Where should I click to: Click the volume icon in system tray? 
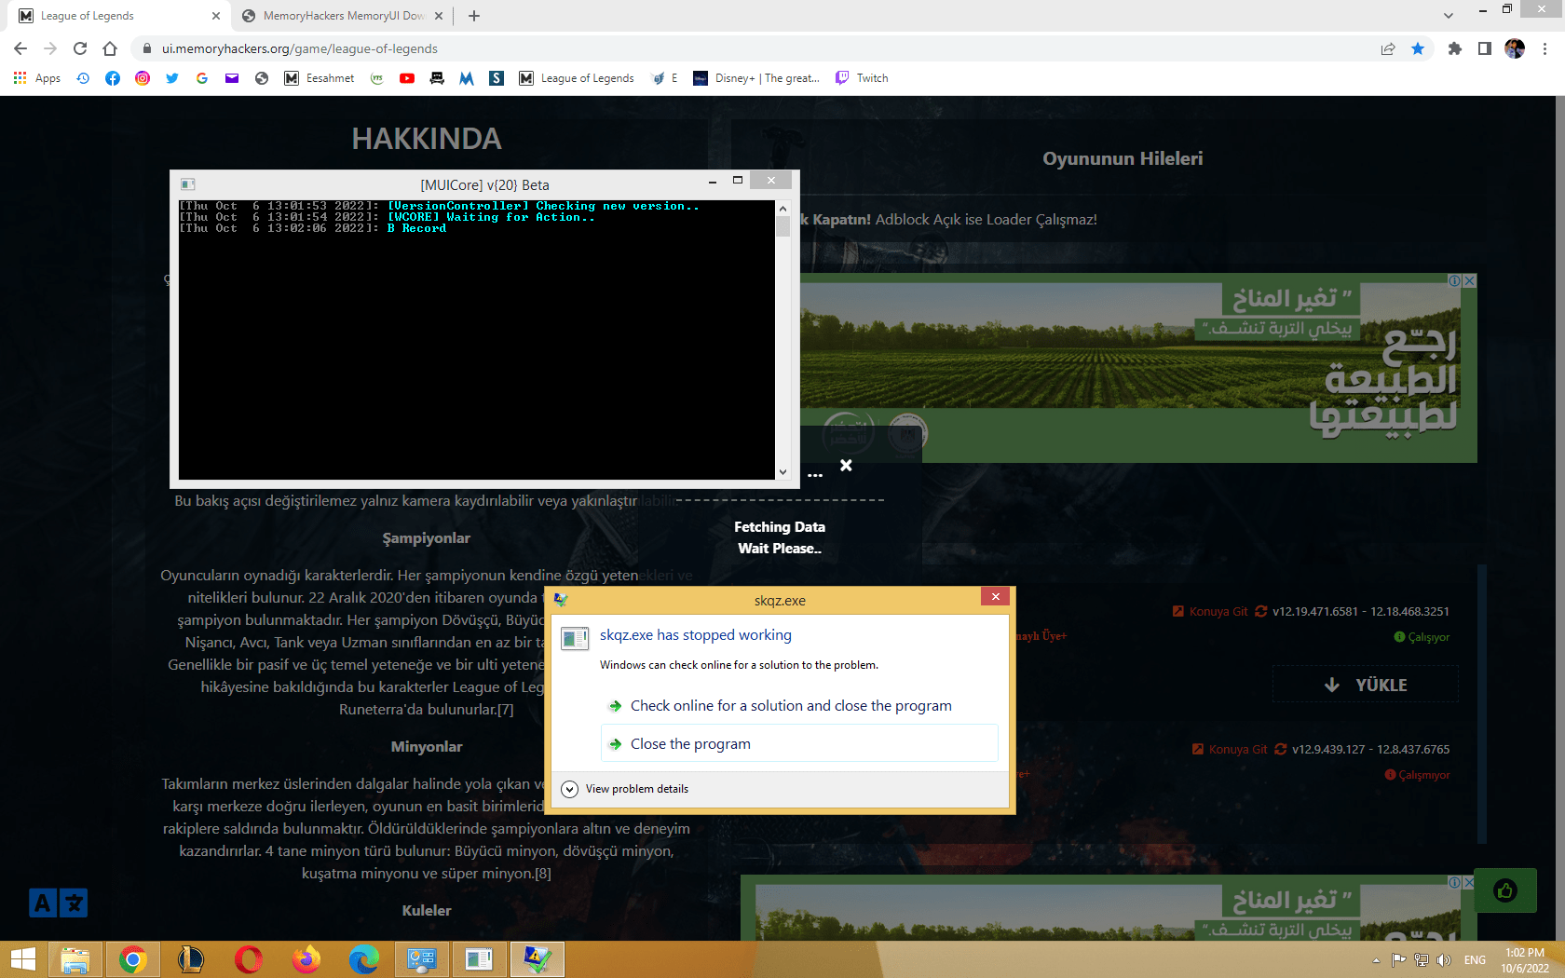click(1444, 960)
